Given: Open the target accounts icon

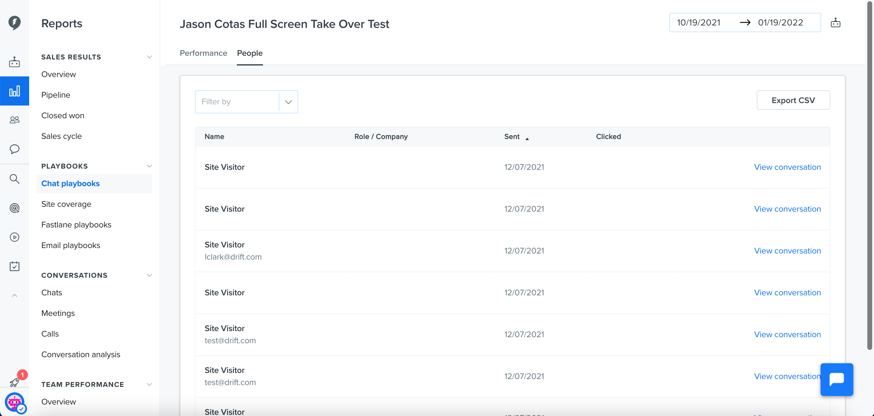Looking at the screenshot, I should coord(14,208).
